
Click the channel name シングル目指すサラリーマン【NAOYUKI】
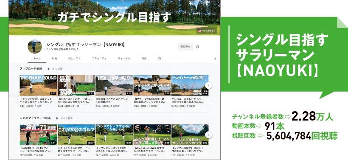(86, 45)
